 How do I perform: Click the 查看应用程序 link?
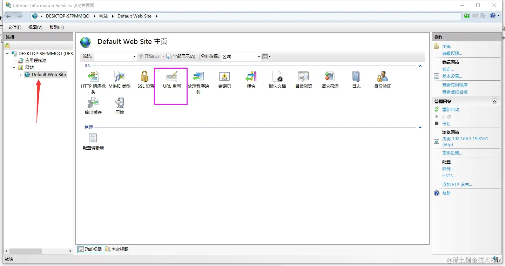455,85
